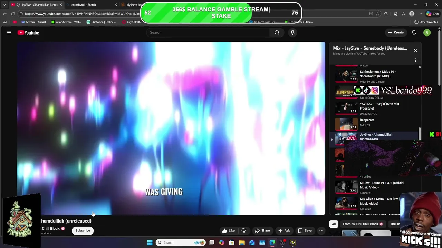Open Microsoft Store from the taskbar
The height and width of the screenshot is (248, 442).
click(232, 242)
